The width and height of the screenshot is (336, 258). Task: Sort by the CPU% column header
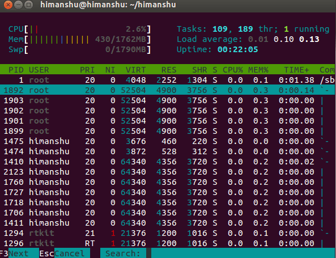[232, 70]
